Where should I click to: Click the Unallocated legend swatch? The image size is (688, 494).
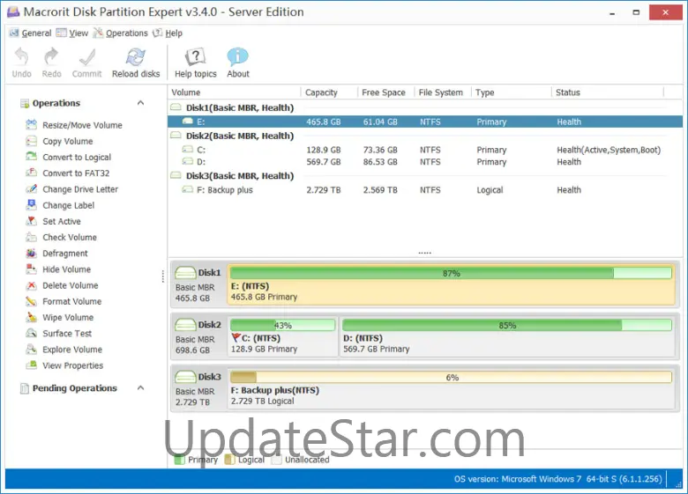(x=276, y=460)
